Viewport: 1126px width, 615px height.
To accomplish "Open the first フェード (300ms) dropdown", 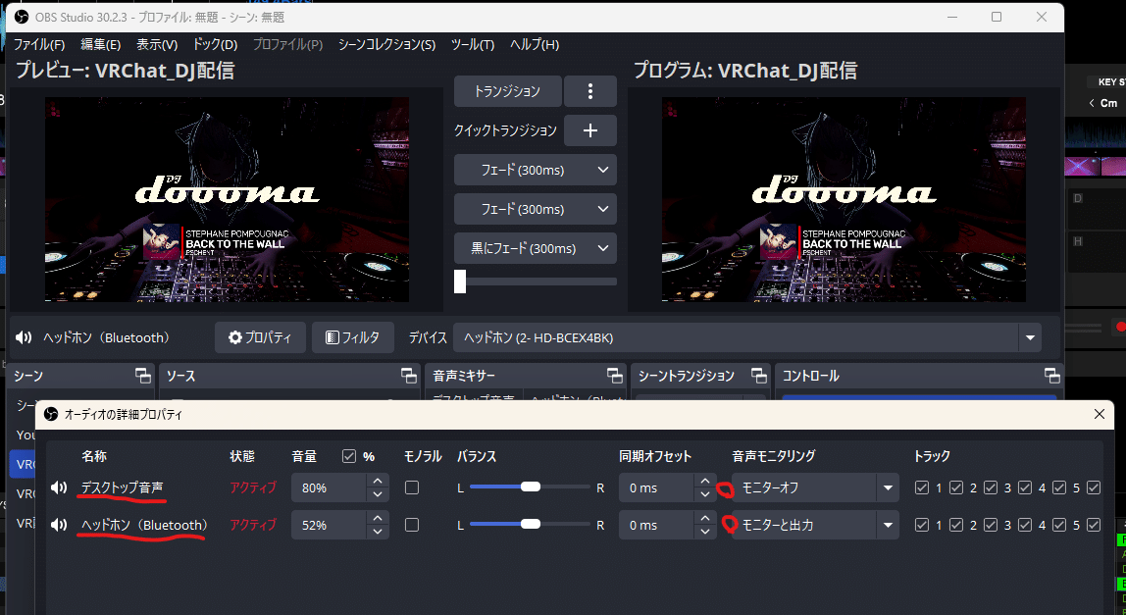I will coord(535,171).
